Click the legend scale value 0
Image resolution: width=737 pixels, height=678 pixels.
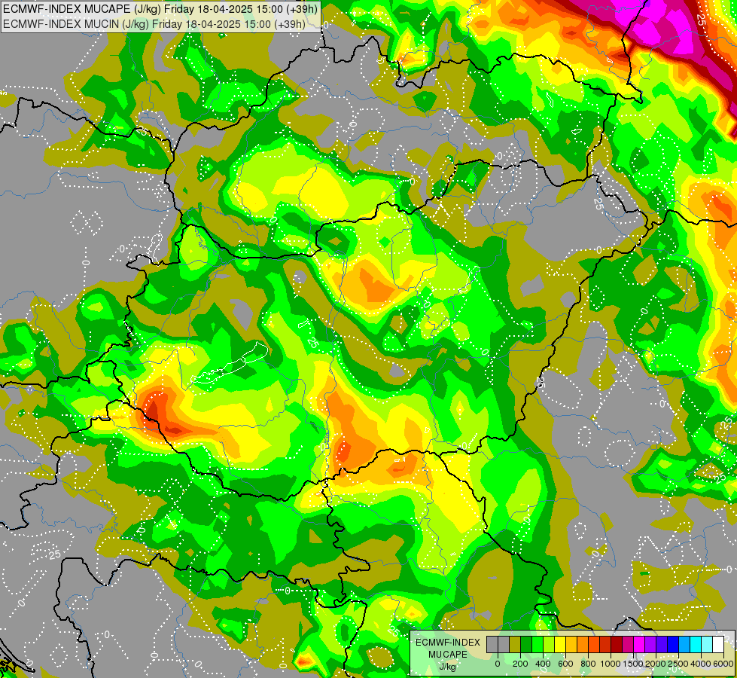[x=498, y=664]
